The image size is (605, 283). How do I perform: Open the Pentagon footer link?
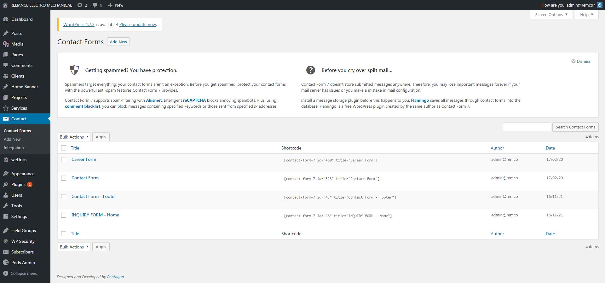pos(115,277)
